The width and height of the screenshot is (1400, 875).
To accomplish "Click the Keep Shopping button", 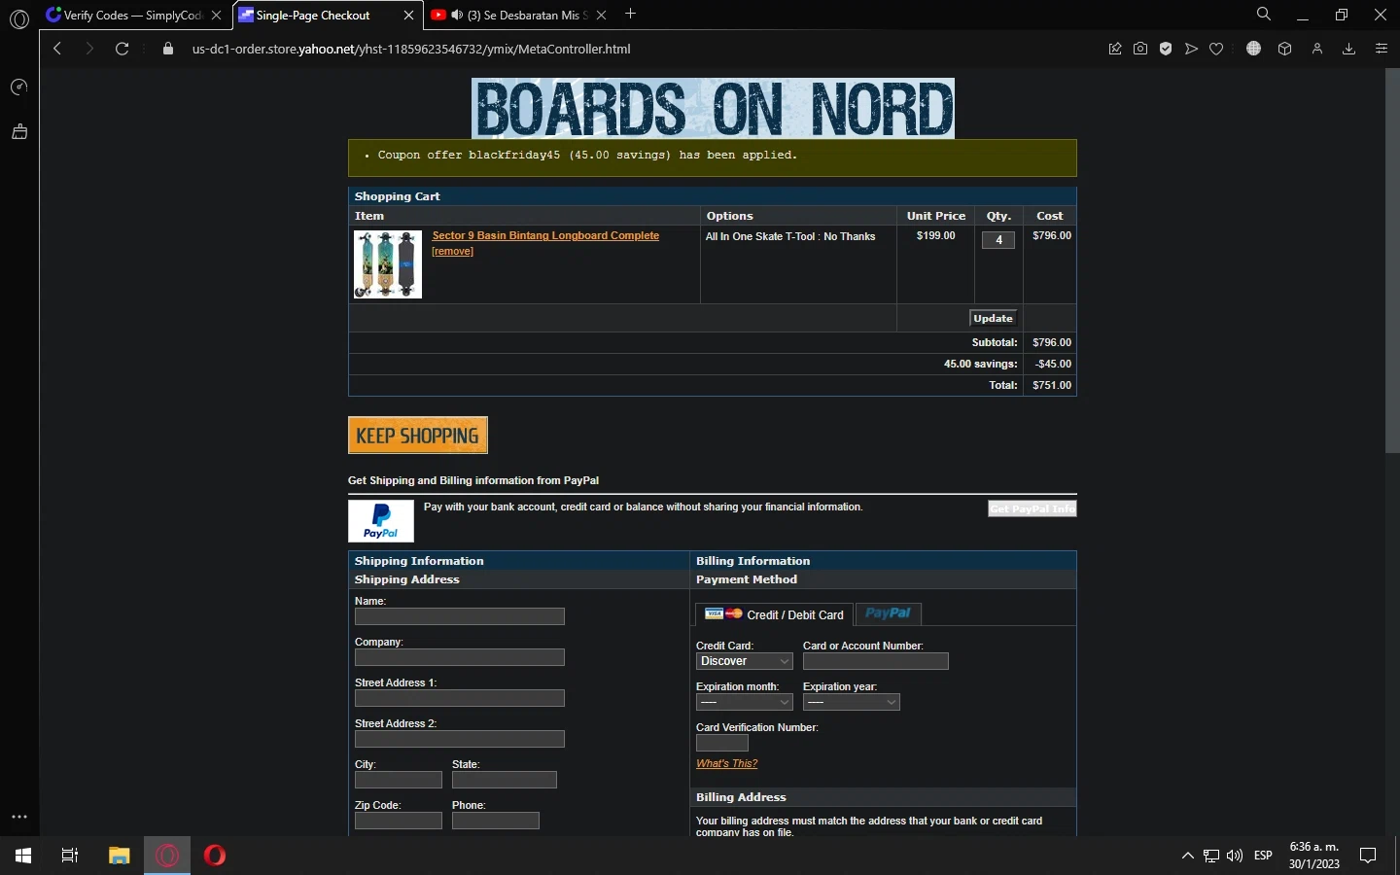I will pyautogui.click(x=418, y=436).
